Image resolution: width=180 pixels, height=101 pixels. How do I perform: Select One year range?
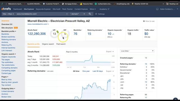point(86,71)
